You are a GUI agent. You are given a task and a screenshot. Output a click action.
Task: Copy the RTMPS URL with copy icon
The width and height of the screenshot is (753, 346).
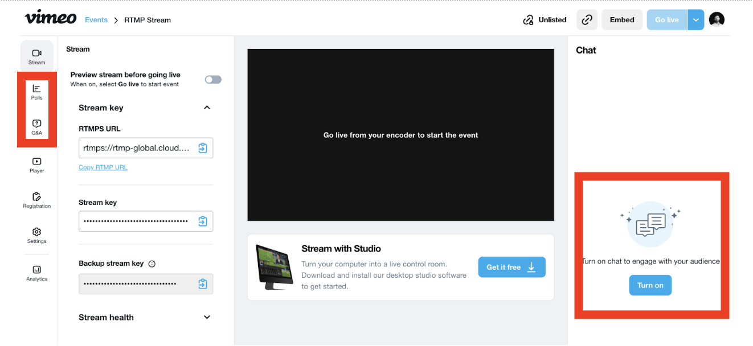[203, 148]
